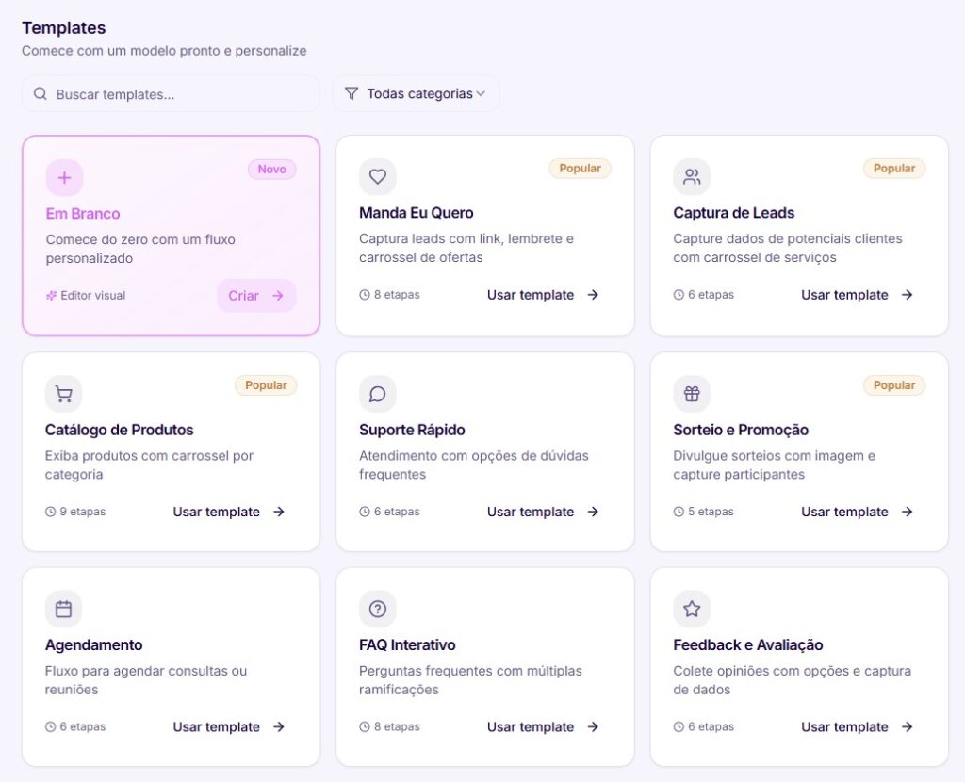Image resolution: width=965 pixels, height=782 pixels.
Task: Click Usar template on Suporte Rápido
Action: tap(531, 512)
